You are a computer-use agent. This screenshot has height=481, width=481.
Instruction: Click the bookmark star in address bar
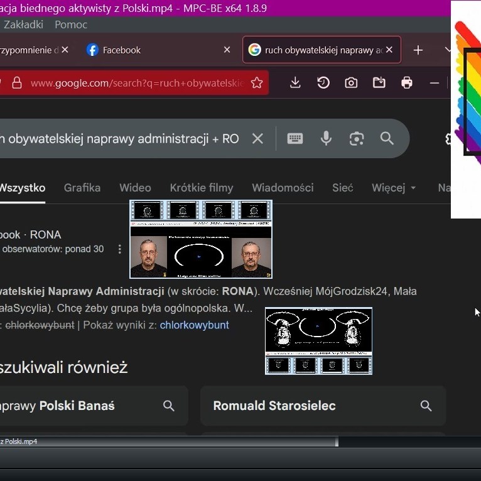point(256,83)
